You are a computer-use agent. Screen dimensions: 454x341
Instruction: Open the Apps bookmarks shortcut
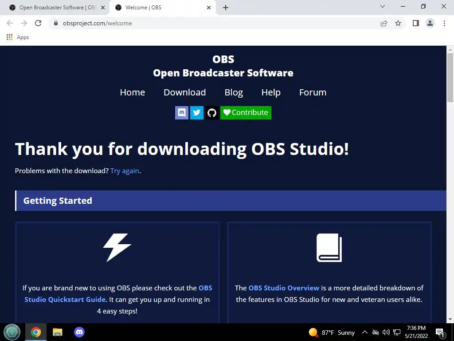18,37
